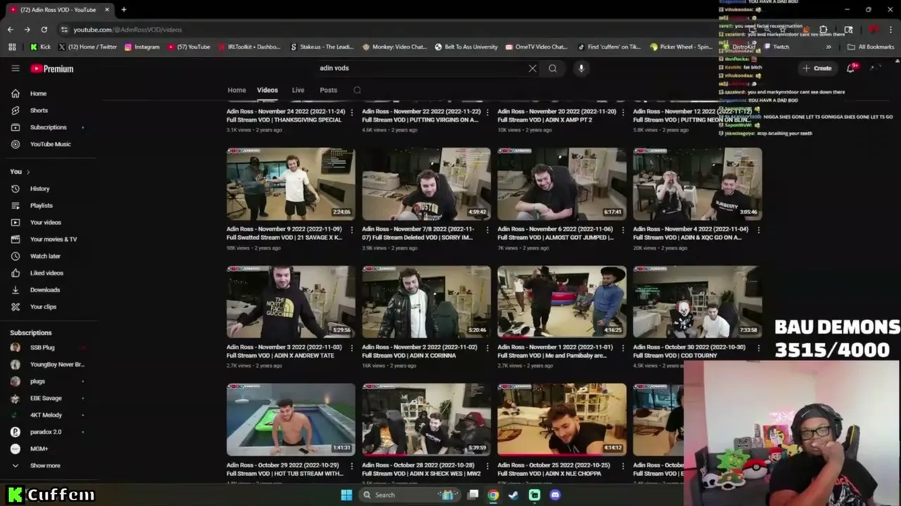This screenshot has width=901, height=506.
Task: Click the search magnifier button
Action: (553, 68)
